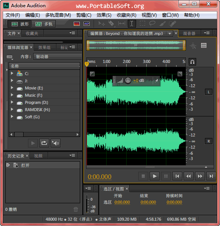Select the 打开 history entry

[43, 165]
